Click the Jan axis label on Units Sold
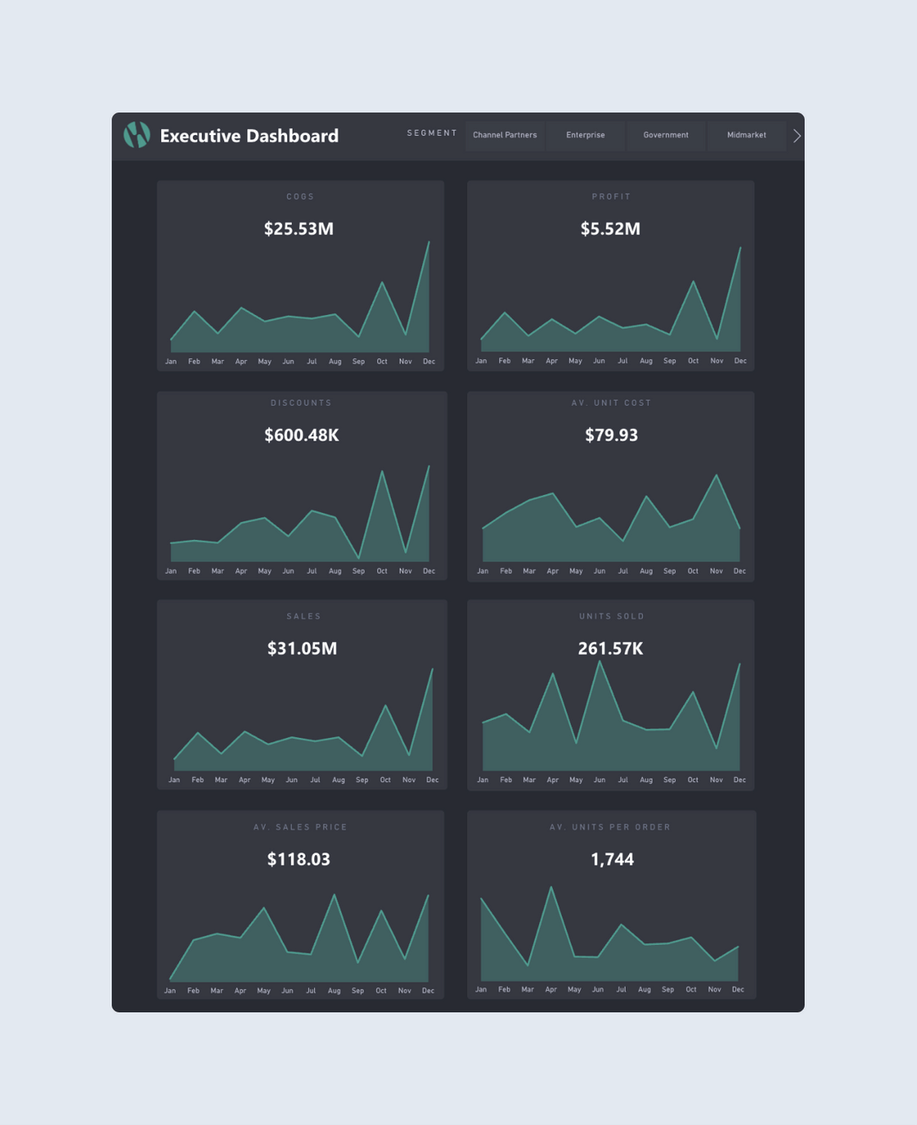Image resolution: width=917 pixels, height=1125 pixels. tap(482, 779)
